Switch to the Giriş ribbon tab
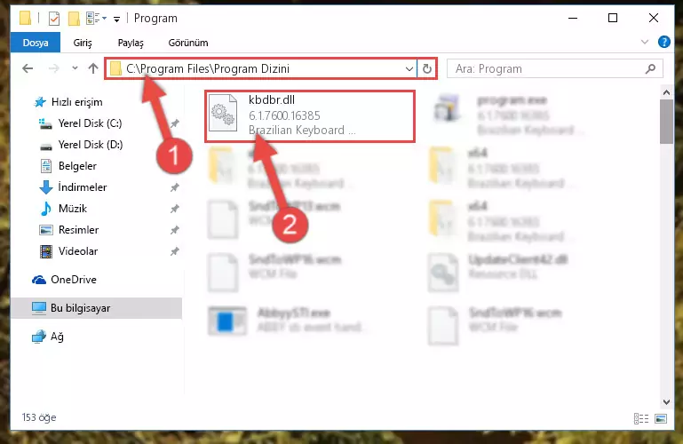 (x=83, y=43)
